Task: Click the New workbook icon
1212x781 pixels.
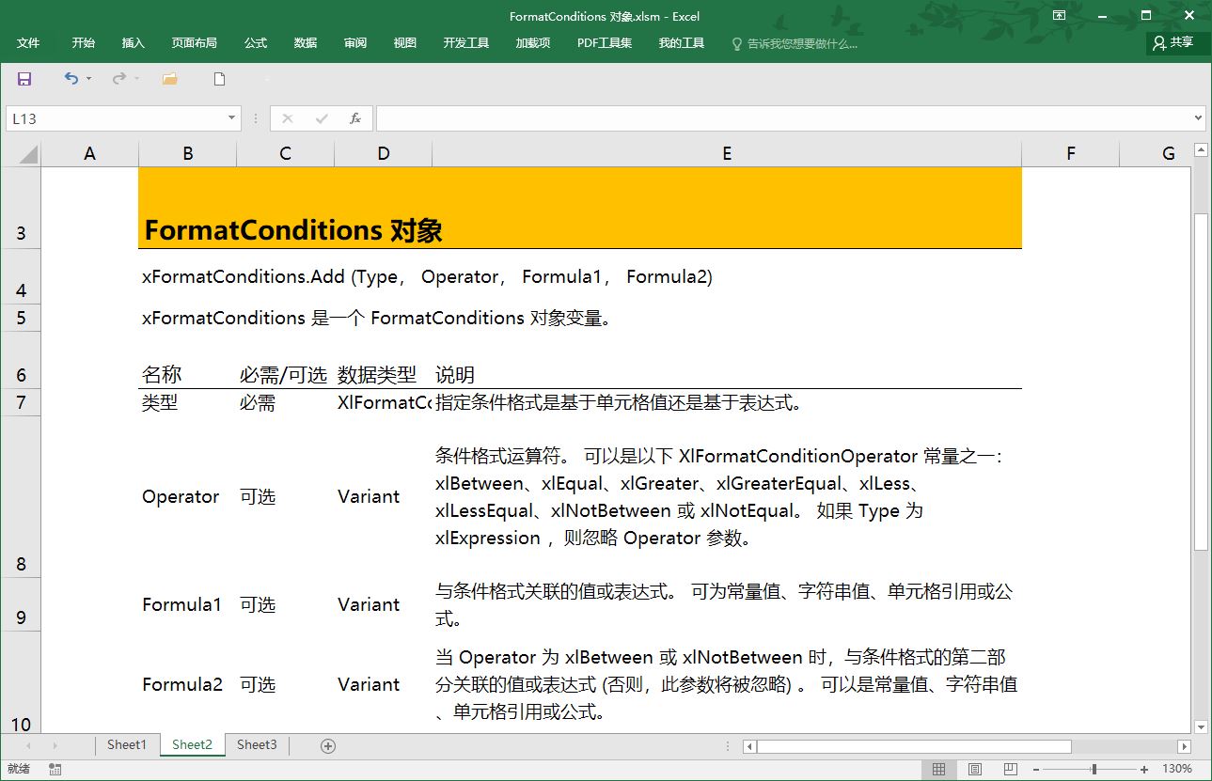Action: (218, 80)
